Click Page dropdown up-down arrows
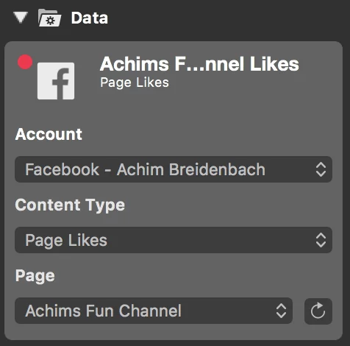The height and width of the screenshot is (346, 350). click(281, 311)
